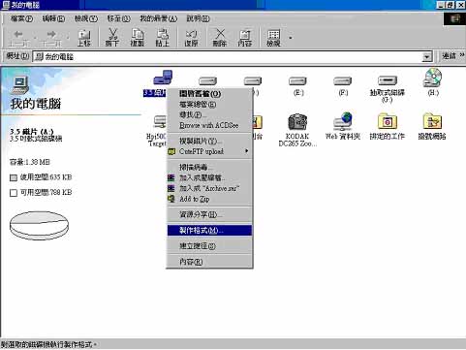Choose 檔案總管(E) from the context menu
Image resolution: width=466 pixels, height=350 pixels.
pyautogui.click(x=209, y=104)
